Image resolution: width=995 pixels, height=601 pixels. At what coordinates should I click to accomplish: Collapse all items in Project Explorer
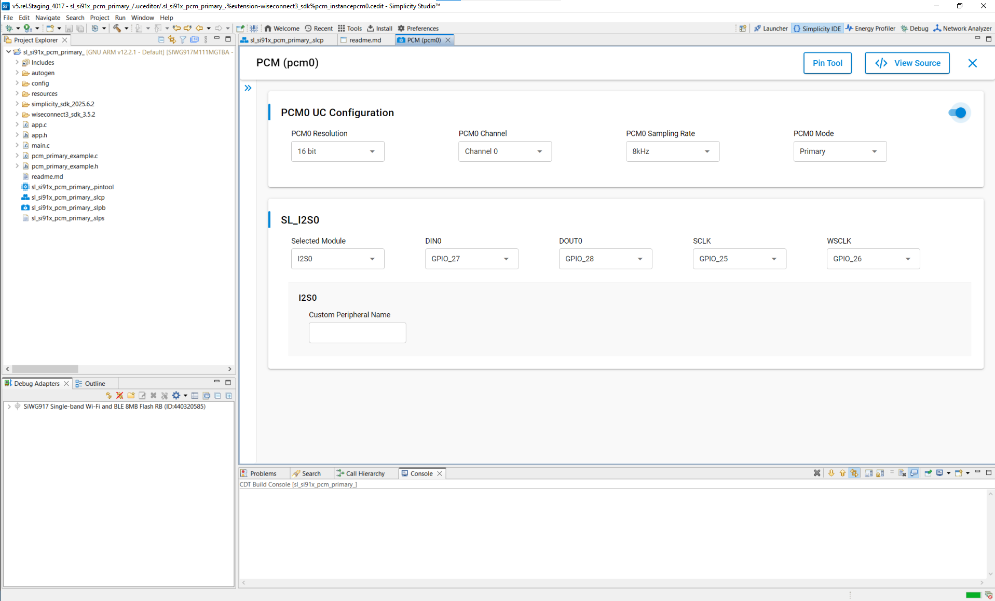click(161, 40)
